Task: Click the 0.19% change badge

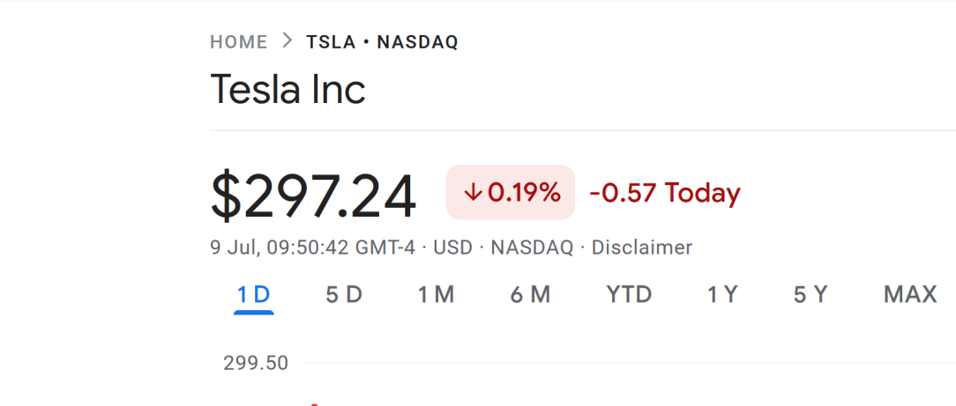Action: 511,192
